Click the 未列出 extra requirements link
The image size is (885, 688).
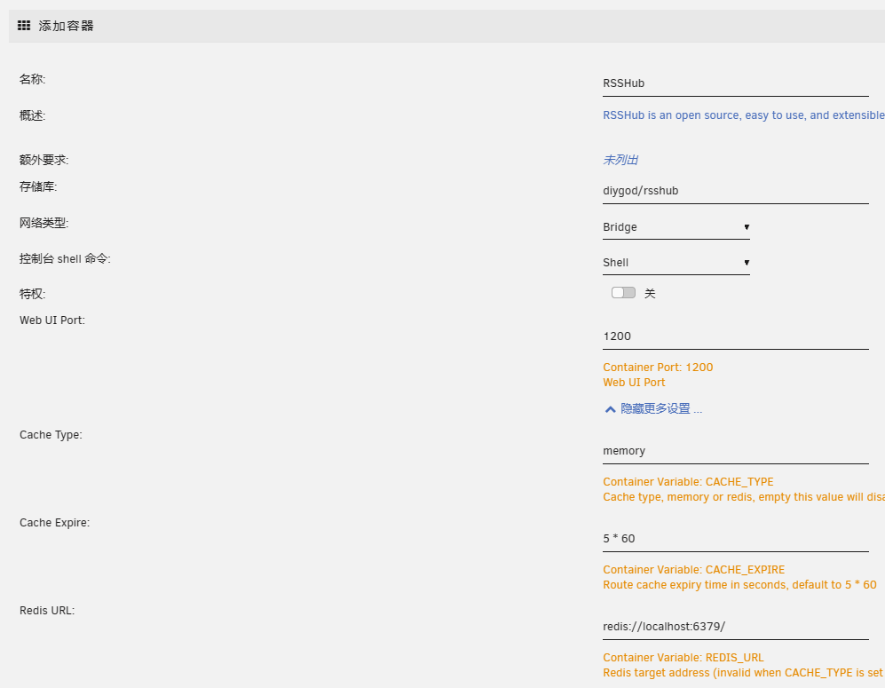(x=620, y=160)
